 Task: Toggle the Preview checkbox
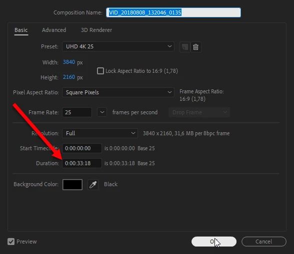coord(11,242)
